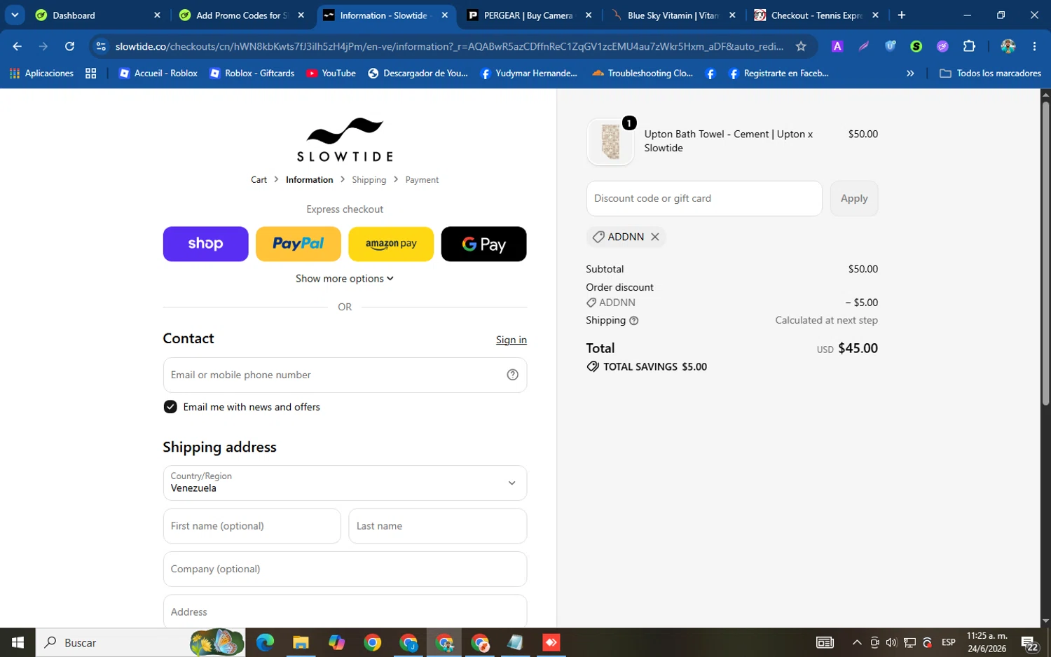
Task: Close the Information - Slowtide tab
Action: tap(444, 15)
